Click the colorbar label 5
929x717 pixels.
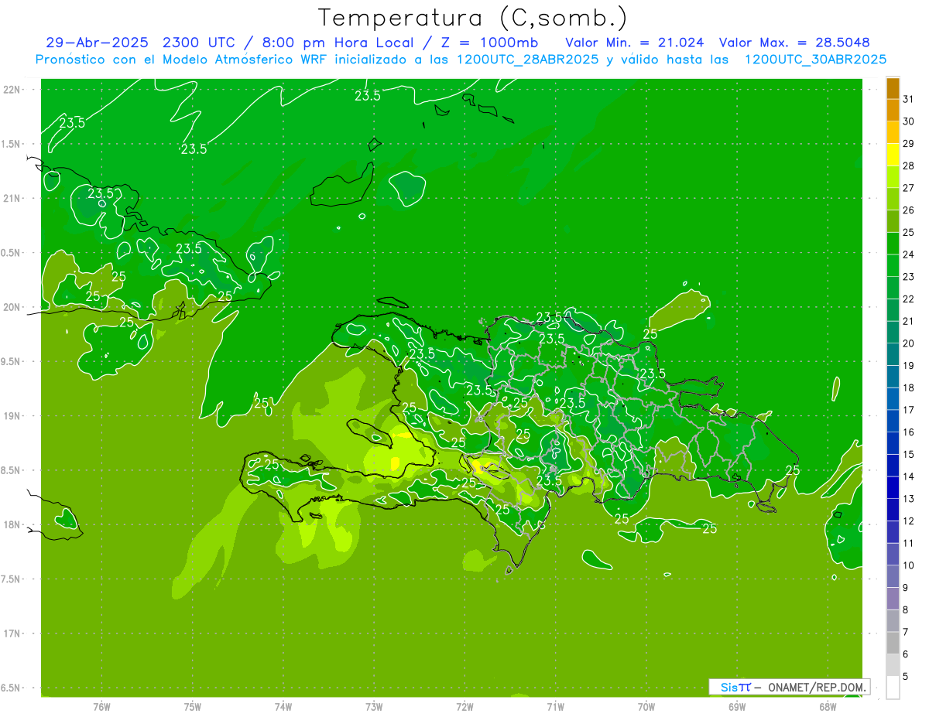(x=906, y=677)
